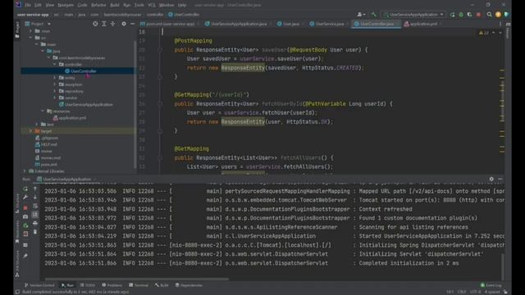Switch to UserService.java editor tab
This screenshot has width=525, height=295.
pos(329,24)
